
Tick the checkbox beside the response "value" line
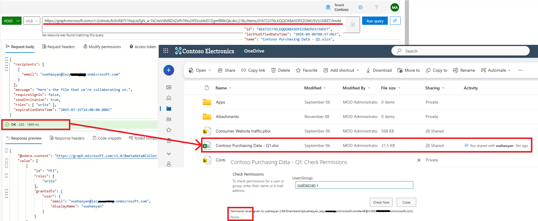7,161
